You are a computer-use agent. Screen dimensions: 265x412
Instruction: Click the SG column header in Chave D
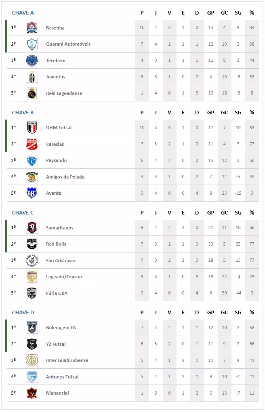coord(238,313)
